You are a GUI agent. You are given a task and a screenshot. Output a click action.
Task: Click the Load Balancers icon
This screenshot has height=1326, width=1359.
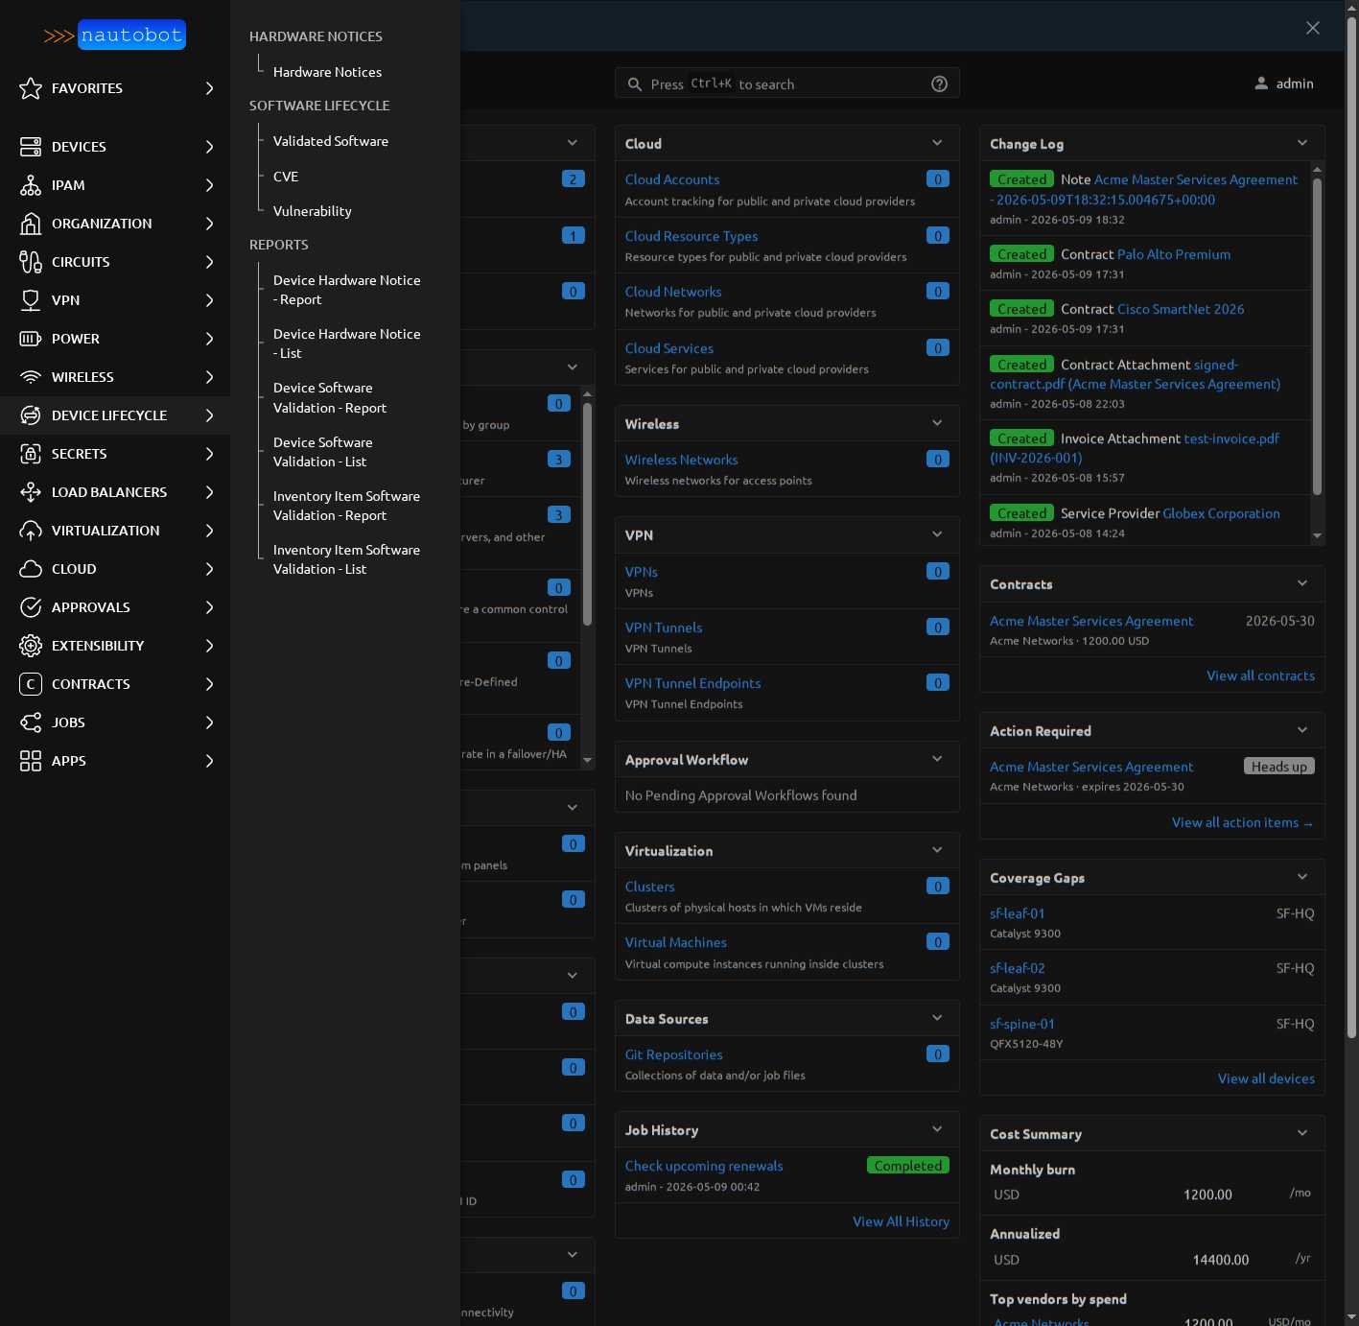(x=31, y=492)
